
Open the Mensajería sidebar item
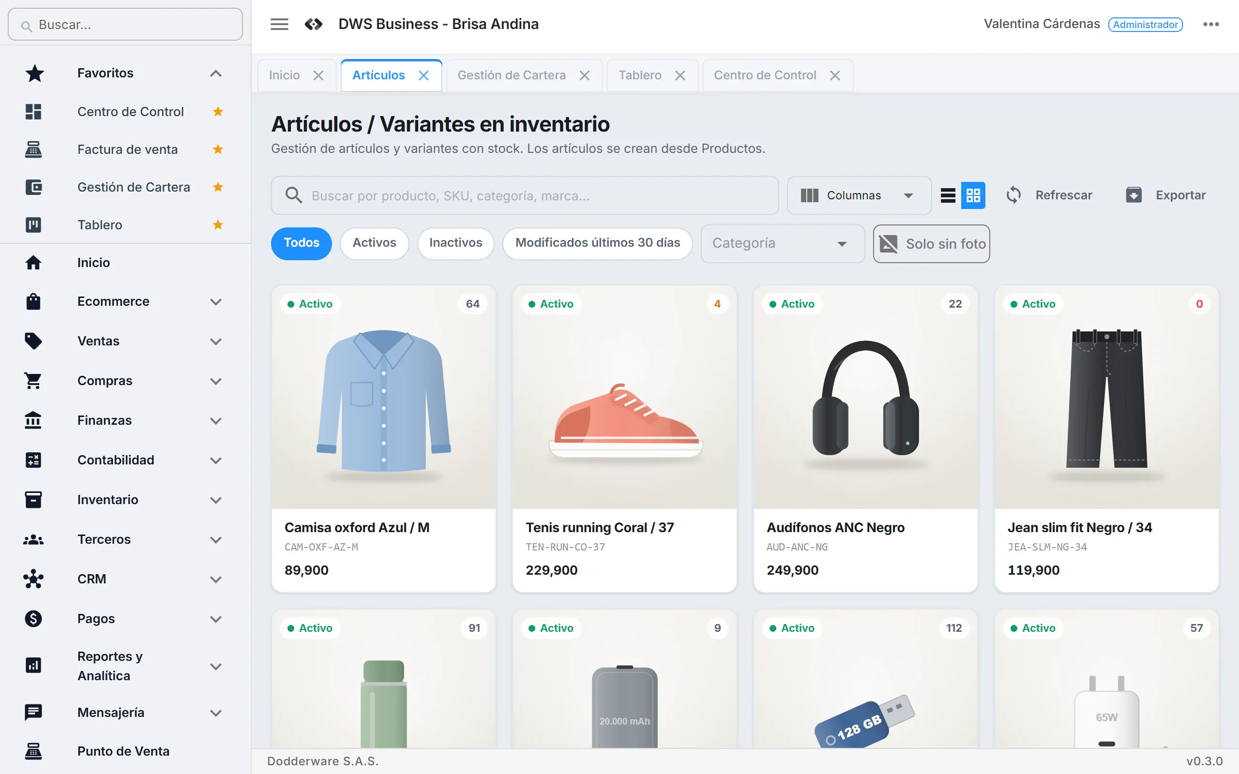(125, 713)
